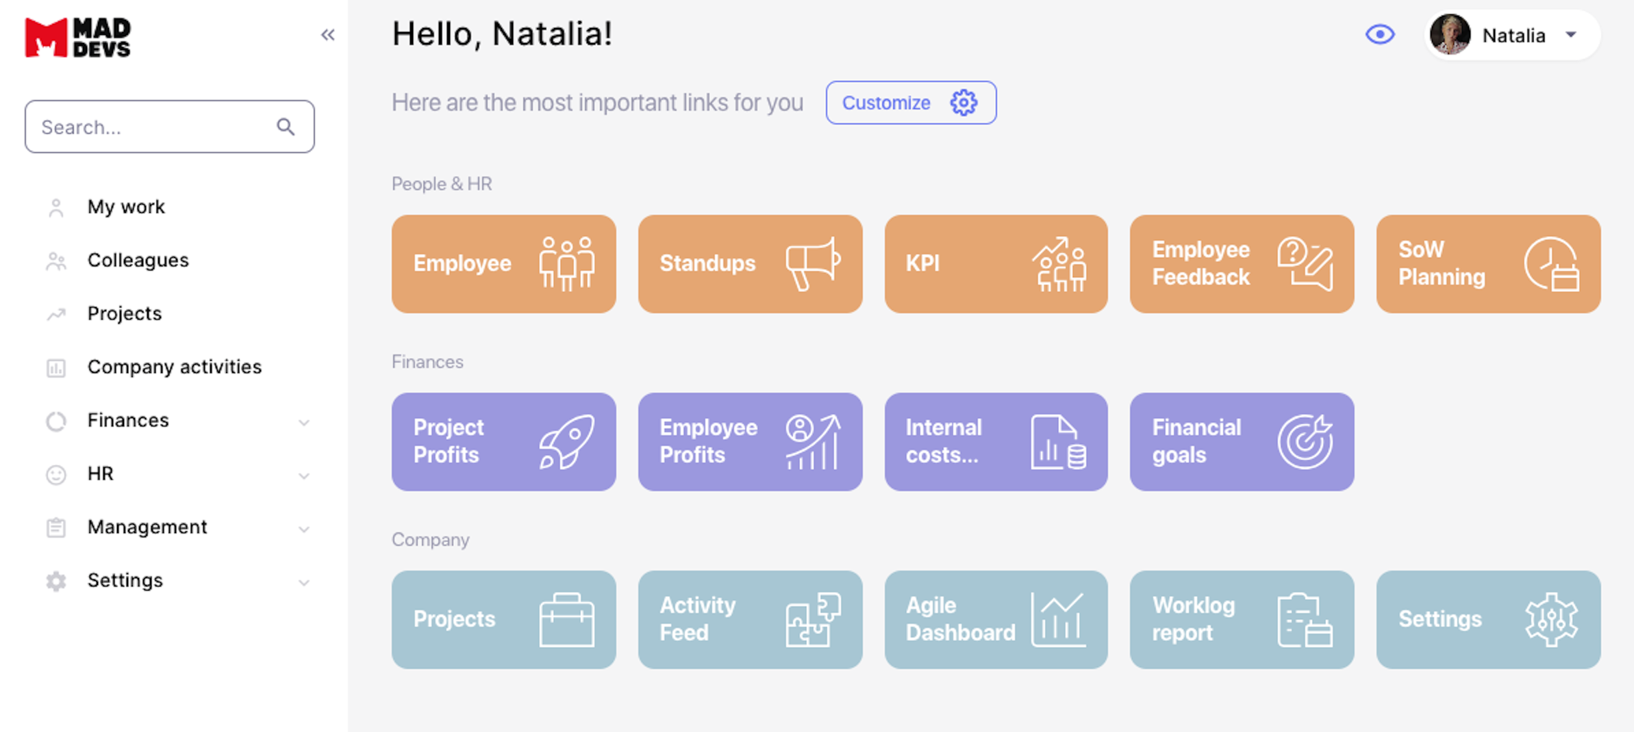Expand the Management sidebar section
Image resolution: width=1634 pixels, height=732 pixels.
pos(304,529)
